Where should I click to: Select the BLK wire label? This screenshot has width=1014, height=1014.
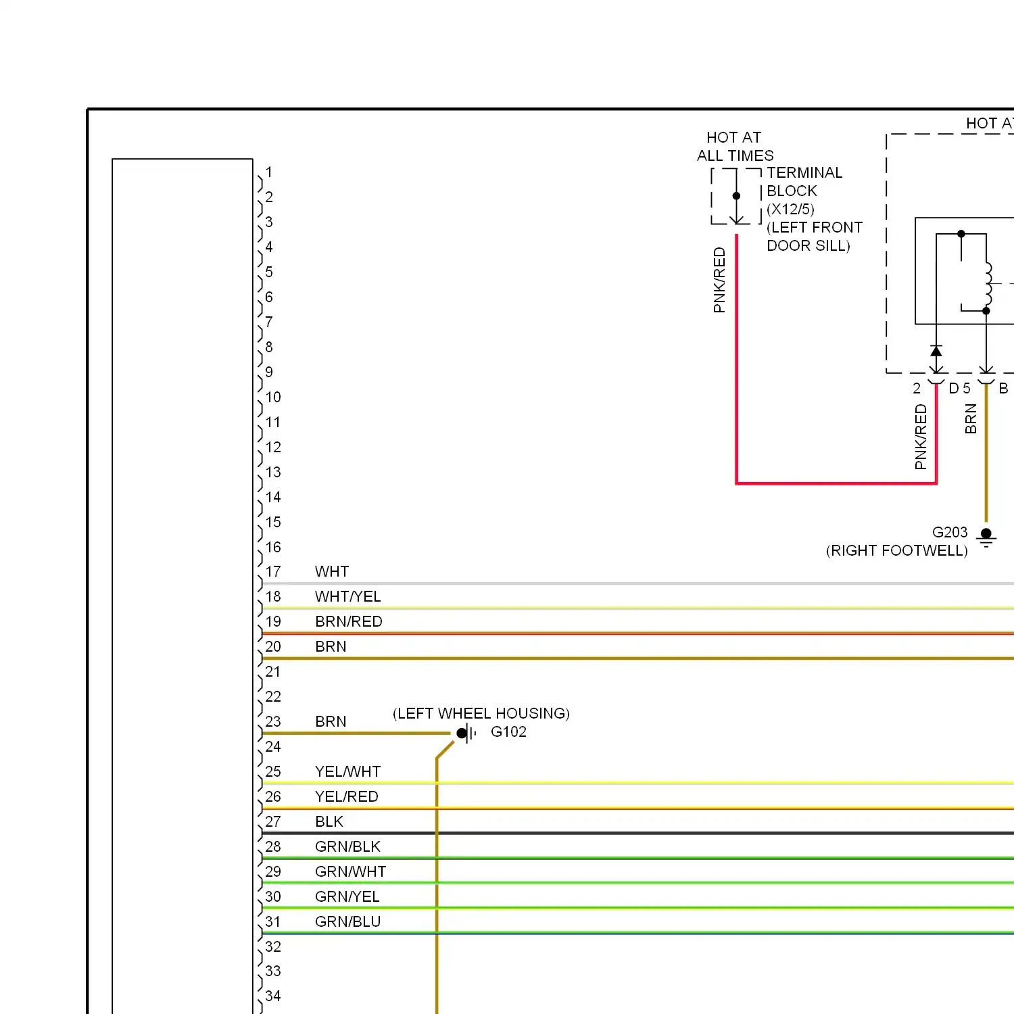(329, 822)
